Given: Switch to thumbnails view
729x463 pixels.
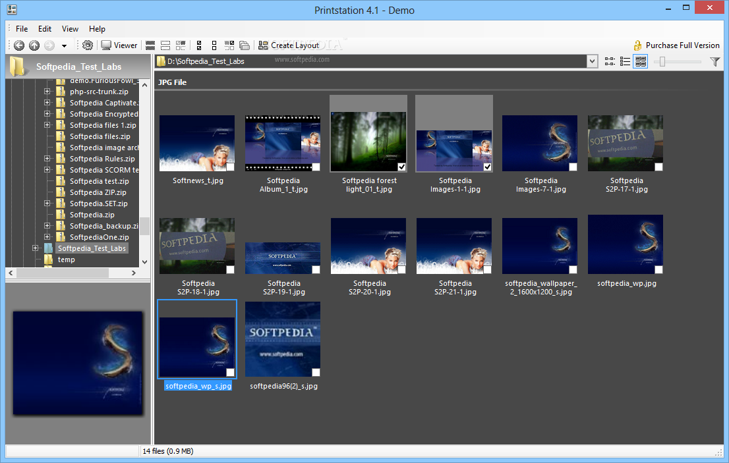Looking at the screenshot, I should [641, 61].
